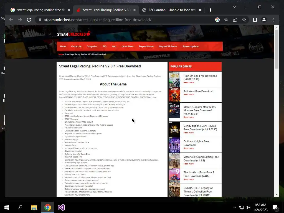Close the 'street legal racing redline free' tab
Viewport: 284px width, 213px height.
pyautogui.click(x=69, y=10)
